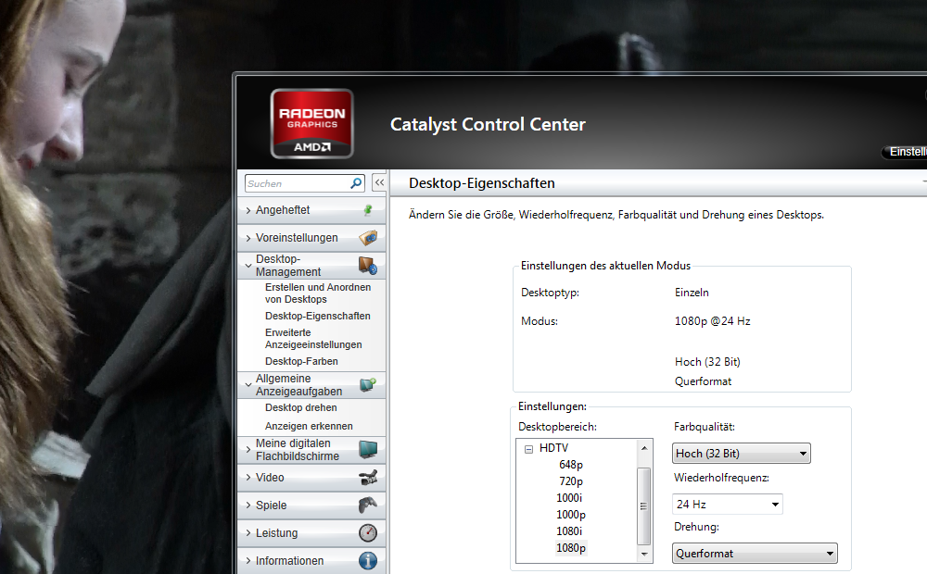Screen dimensions: 927x574
Task: Select 648p resolution
Action: 570,465
